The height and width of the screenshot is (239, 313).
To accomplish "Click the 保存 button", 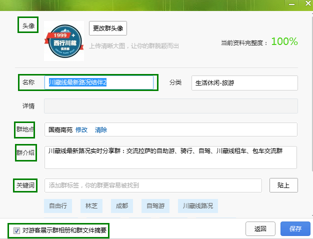I will coord(295,229).
